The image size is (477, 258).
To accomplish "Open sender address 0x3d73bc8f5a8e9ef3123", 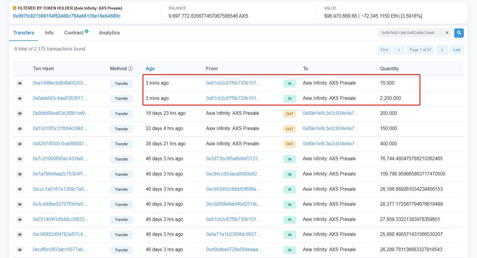I will coord(234,158).
